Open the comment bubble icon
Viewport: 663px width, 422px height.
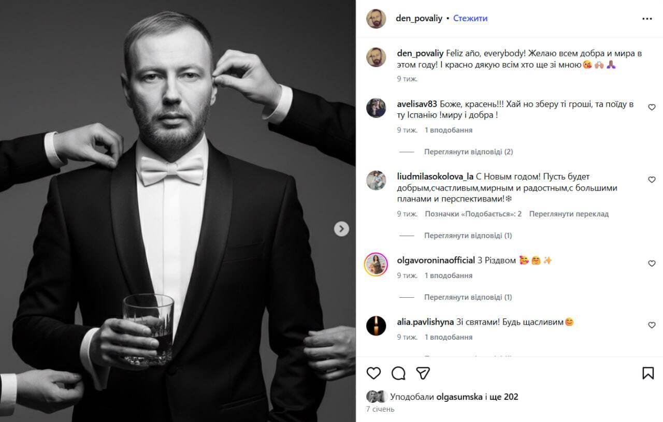pyautogui.click(x=398, y=373)
